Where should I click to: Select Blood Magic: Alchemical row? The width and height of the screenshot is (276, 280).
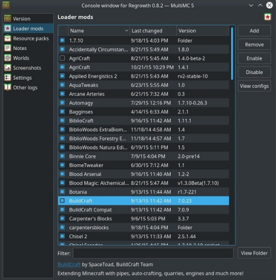pyautogui.click(x=144, y=183)
